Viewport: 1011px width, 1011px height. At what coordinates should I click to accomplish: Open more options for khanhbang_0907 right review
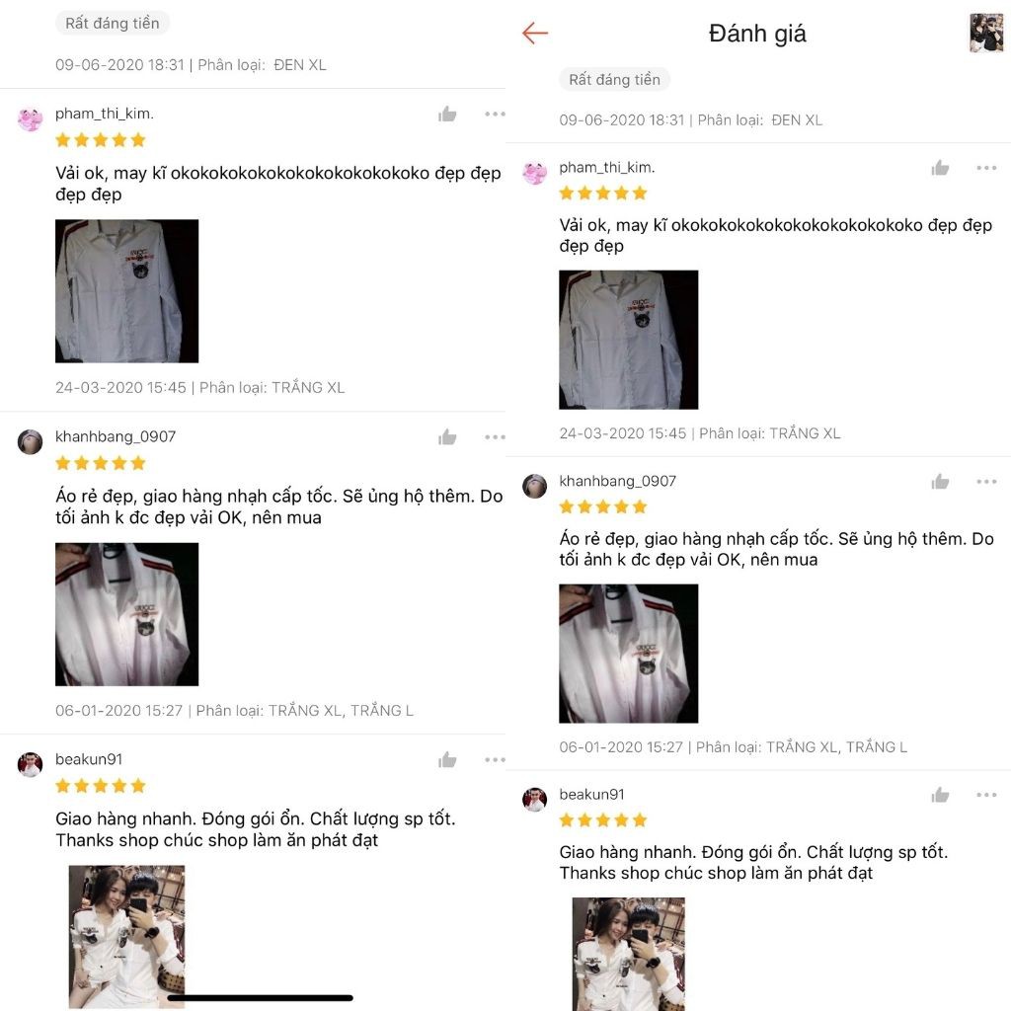[986, 482]
